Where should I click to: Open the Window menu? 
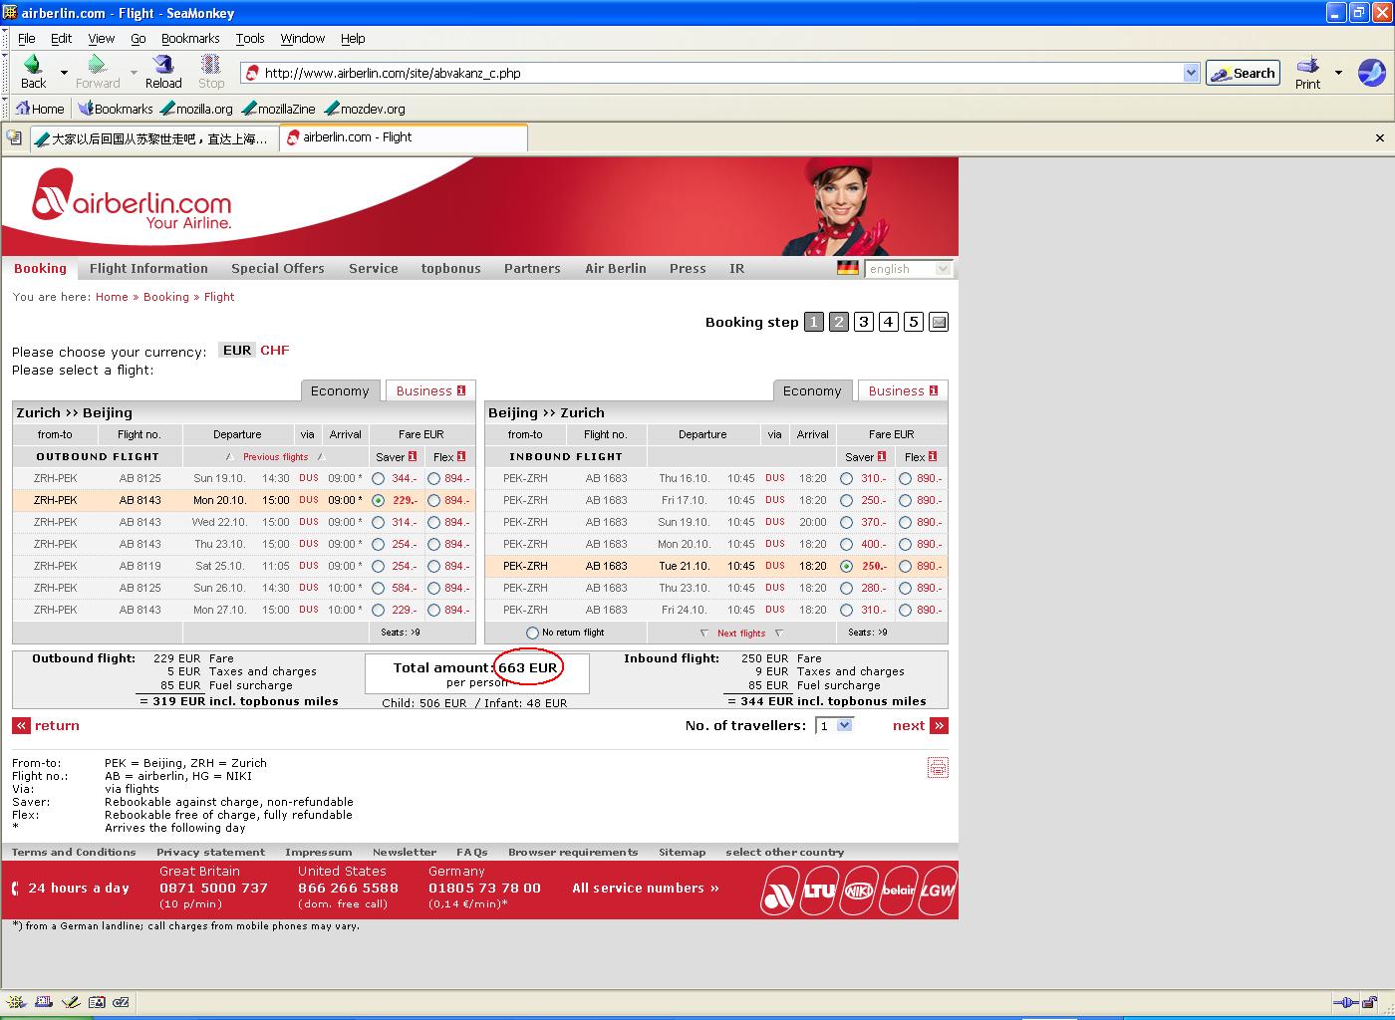[x=302, y=38]
